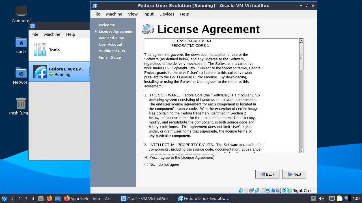Open the Devices menu

[167, 14]
